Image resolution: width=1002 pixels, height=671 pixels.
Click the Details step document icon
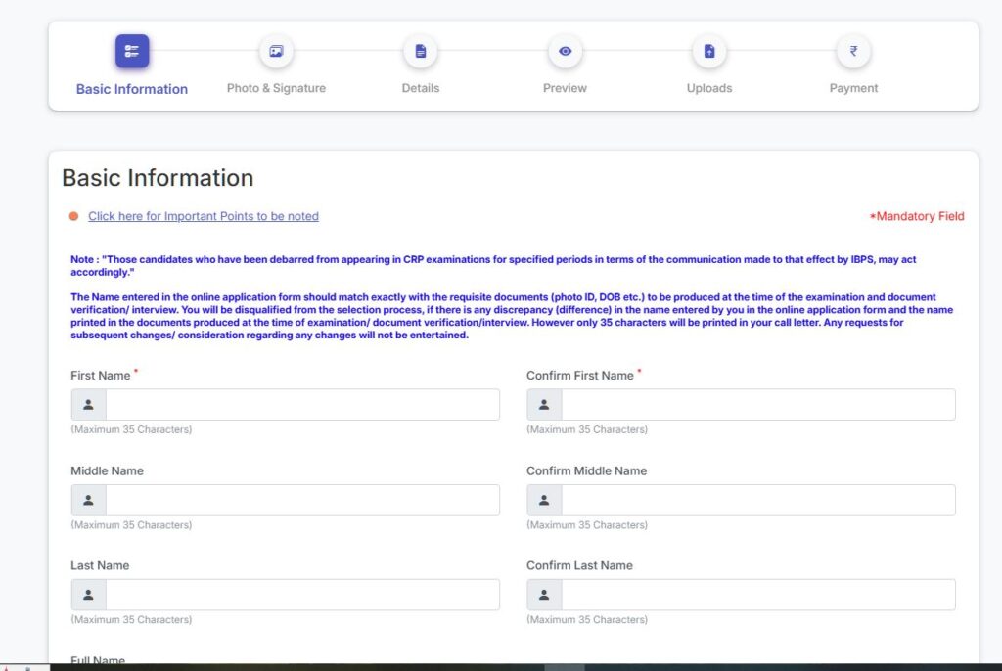coord(421,51)
